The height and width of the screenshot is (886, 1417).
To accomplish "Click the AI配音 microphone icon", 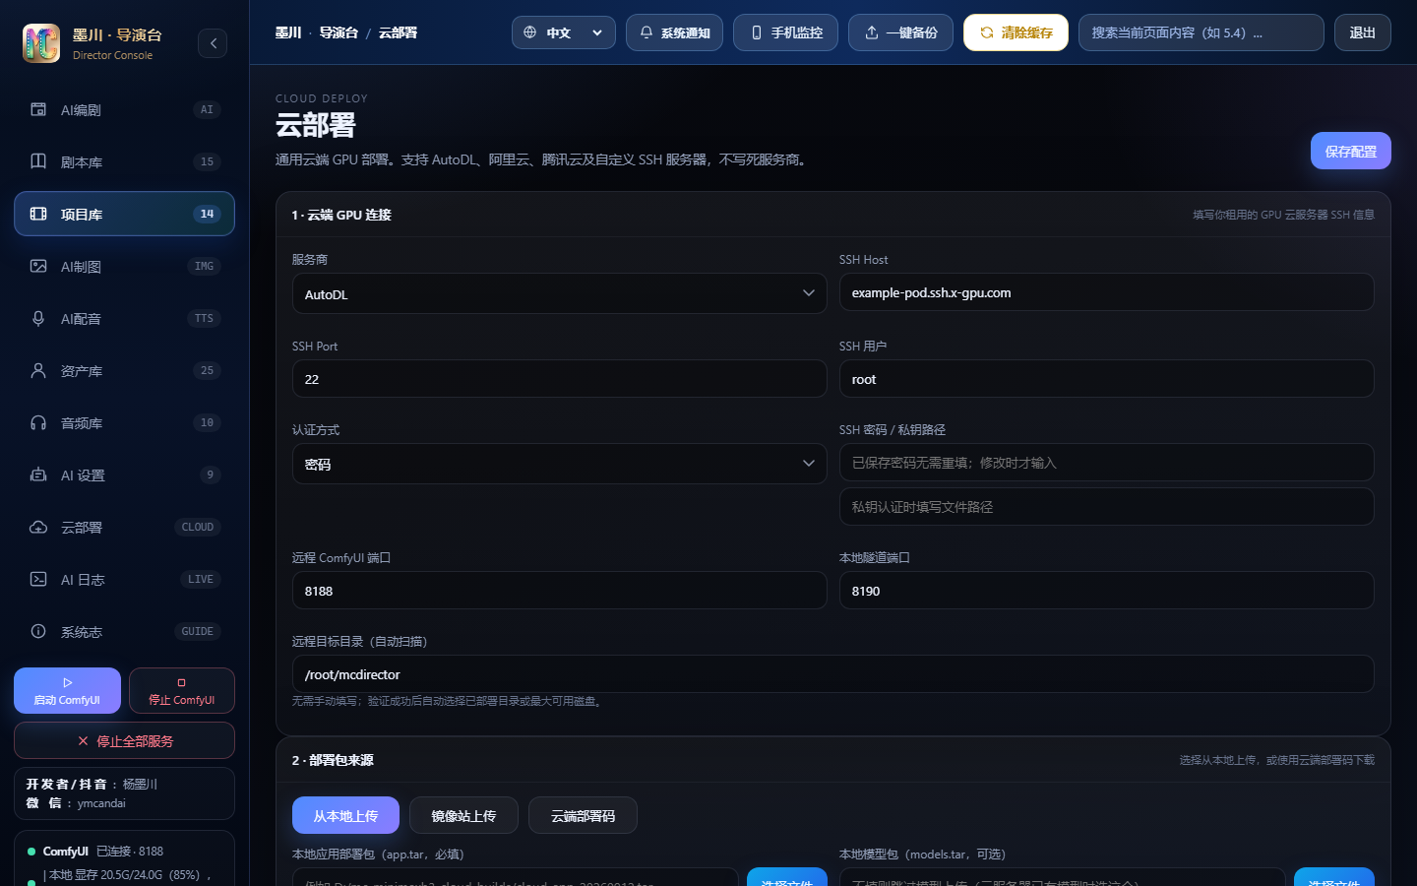I will (38, 318).
